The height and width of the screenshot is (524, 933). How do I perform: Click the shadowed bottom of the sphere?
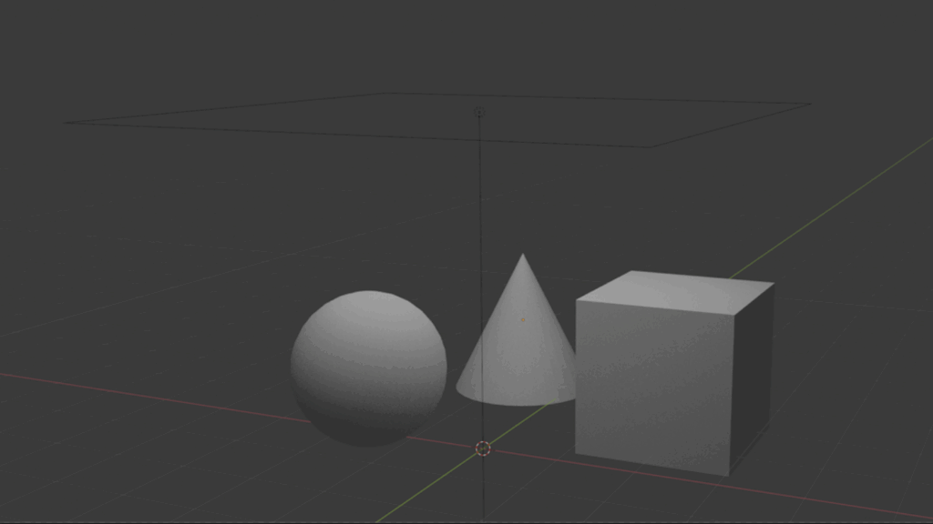pos(367,432)
